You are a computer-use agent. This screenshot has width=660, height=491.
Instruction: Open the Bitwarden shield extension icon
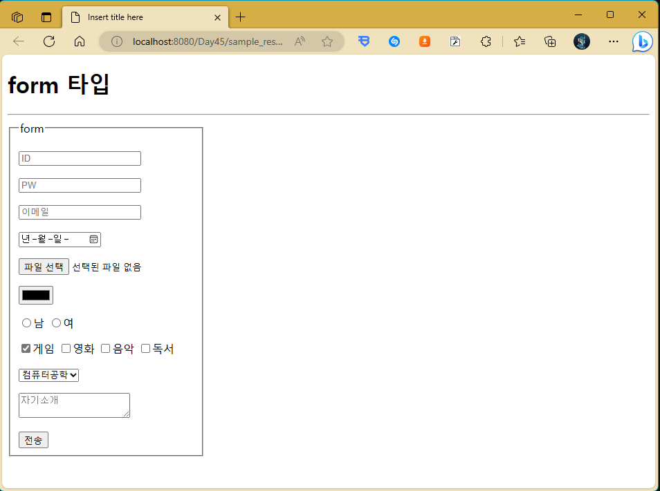click(364, 41)
